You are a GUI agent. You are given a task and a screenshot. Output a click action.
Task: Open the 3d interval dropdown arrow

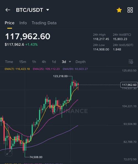click(x=70, y=62)
